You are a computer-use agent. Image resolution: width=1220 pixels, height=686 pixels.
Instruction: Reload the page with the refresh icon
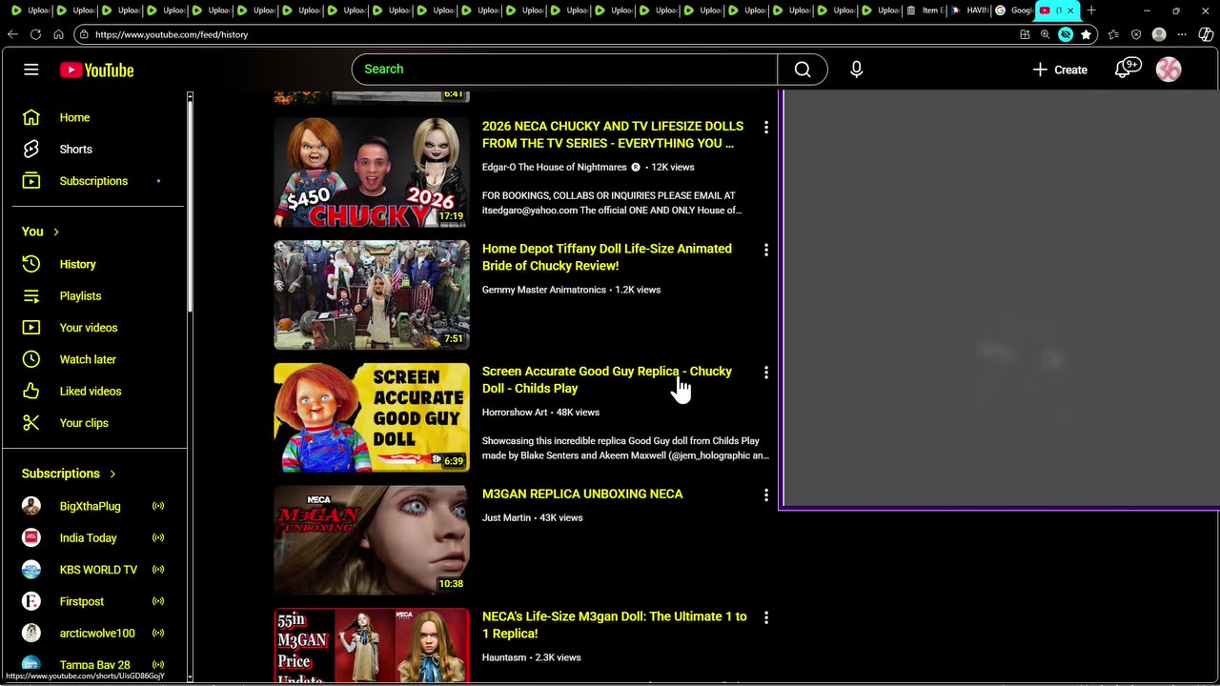(x=35, y=34)
